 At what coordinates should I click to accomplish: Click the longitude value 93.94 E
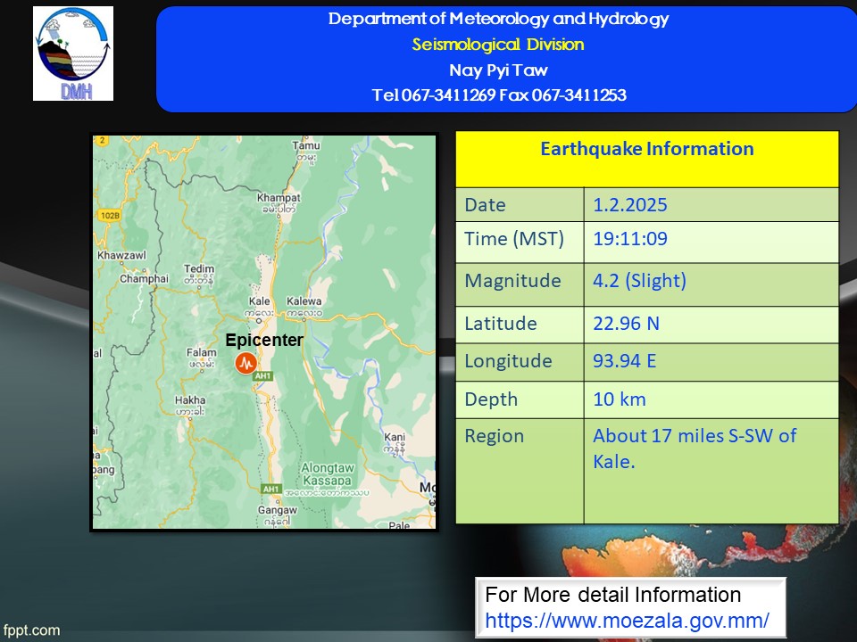point(624,361)
